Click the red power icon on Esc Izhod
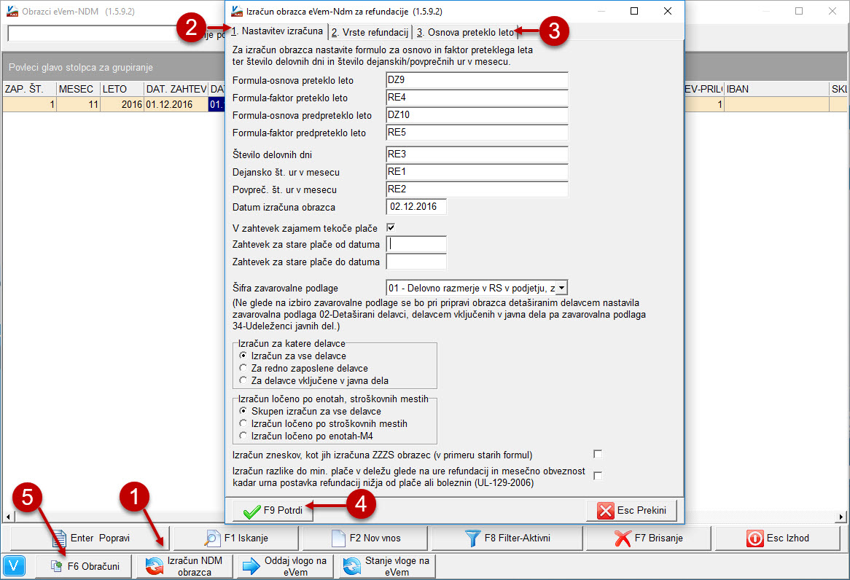 pyautogui.click(x=755, y=538)
